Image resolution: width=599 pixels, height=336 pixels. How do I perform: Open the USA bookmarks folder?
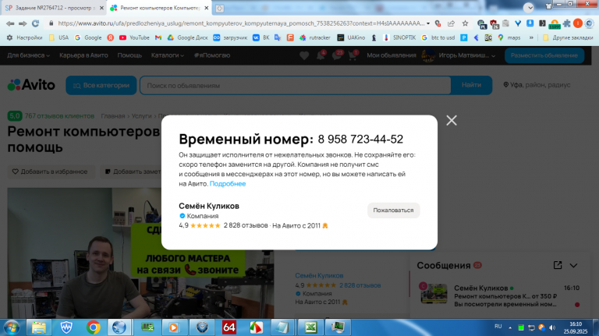[58, 37]
